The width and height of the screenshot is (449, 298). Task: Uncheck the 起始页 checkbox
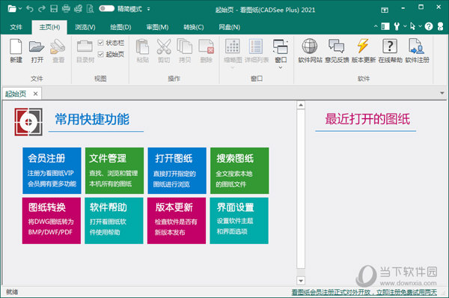[100, 54]
